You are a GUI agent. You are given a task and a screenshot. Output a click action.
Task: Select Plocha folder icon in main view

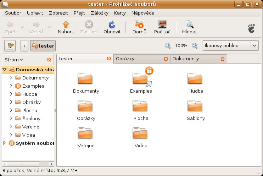[140, 106]
